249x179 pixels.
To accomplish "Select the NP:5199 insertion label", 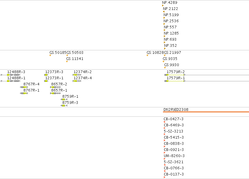I will 171,15.
